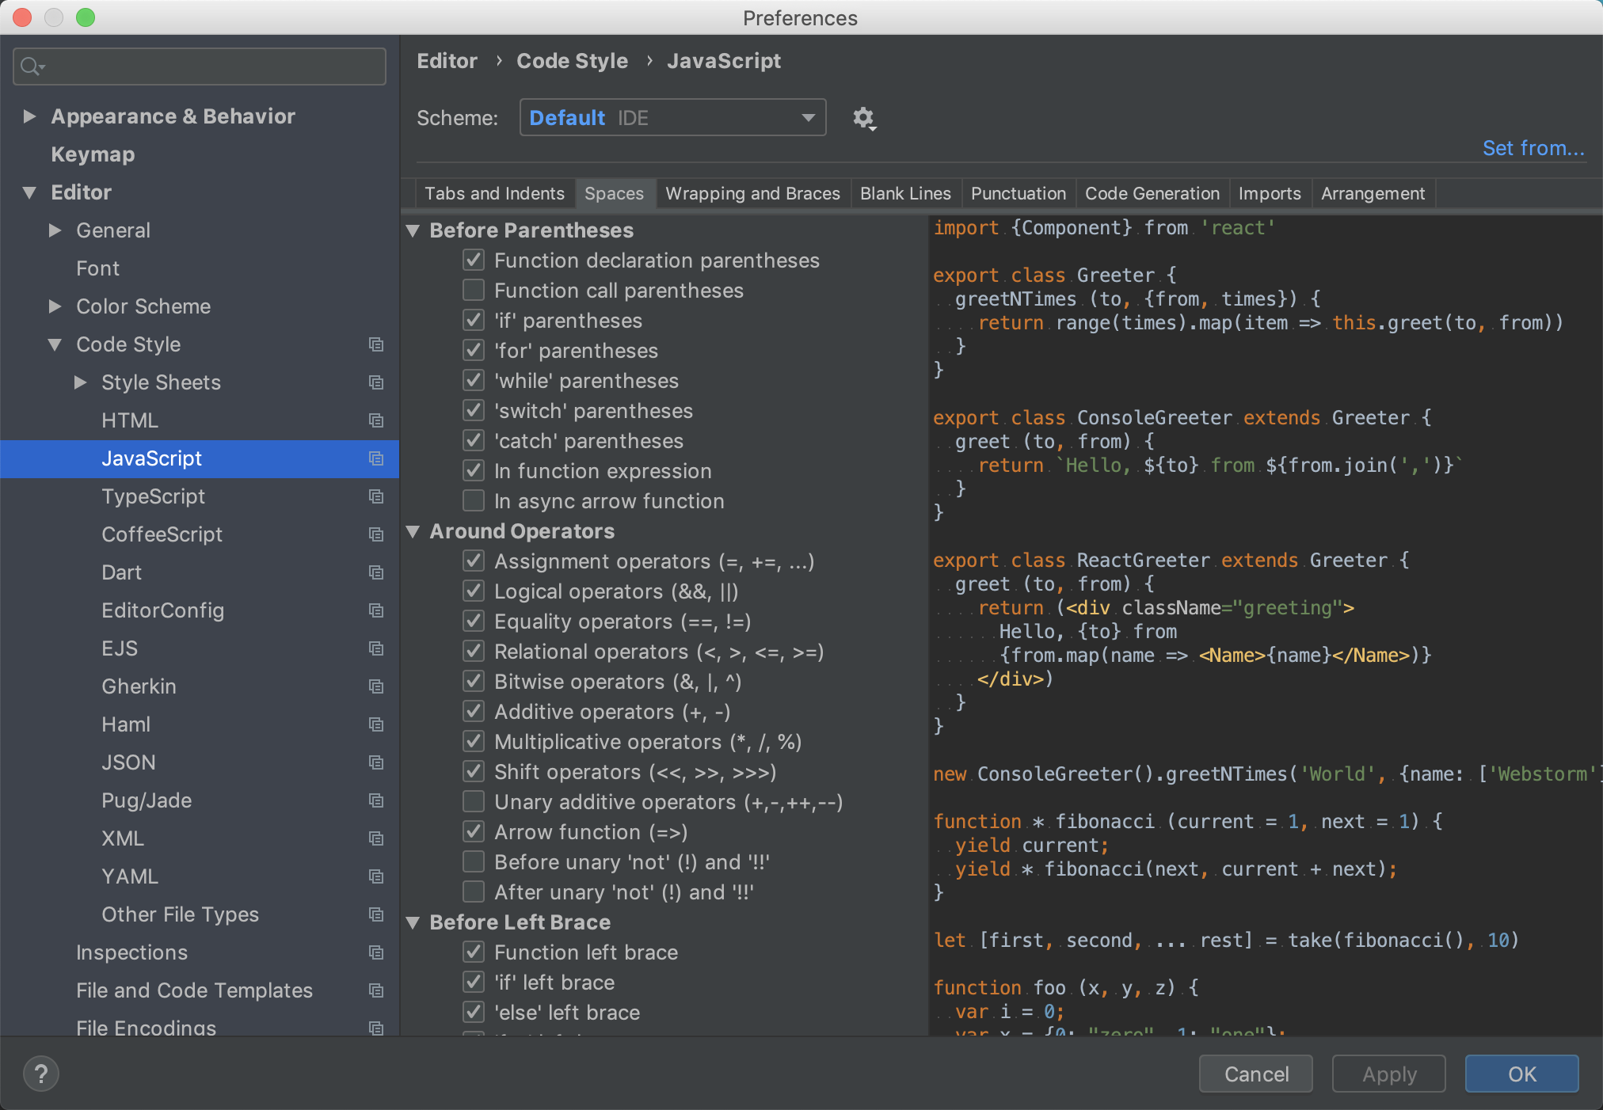Click the copy icon next to YAML

point(376,876)
